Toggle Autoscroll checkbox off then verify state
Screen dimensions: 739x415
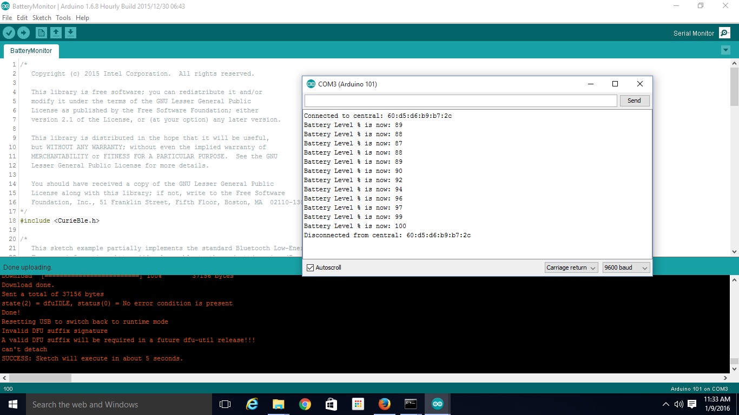310,267
